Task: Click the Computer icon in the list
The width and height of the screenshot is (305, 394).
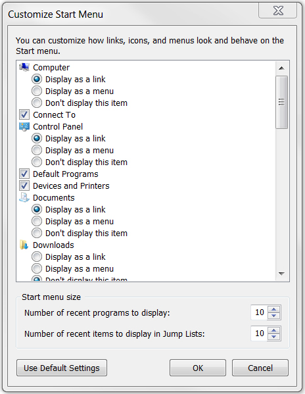Action: [24, 67]
